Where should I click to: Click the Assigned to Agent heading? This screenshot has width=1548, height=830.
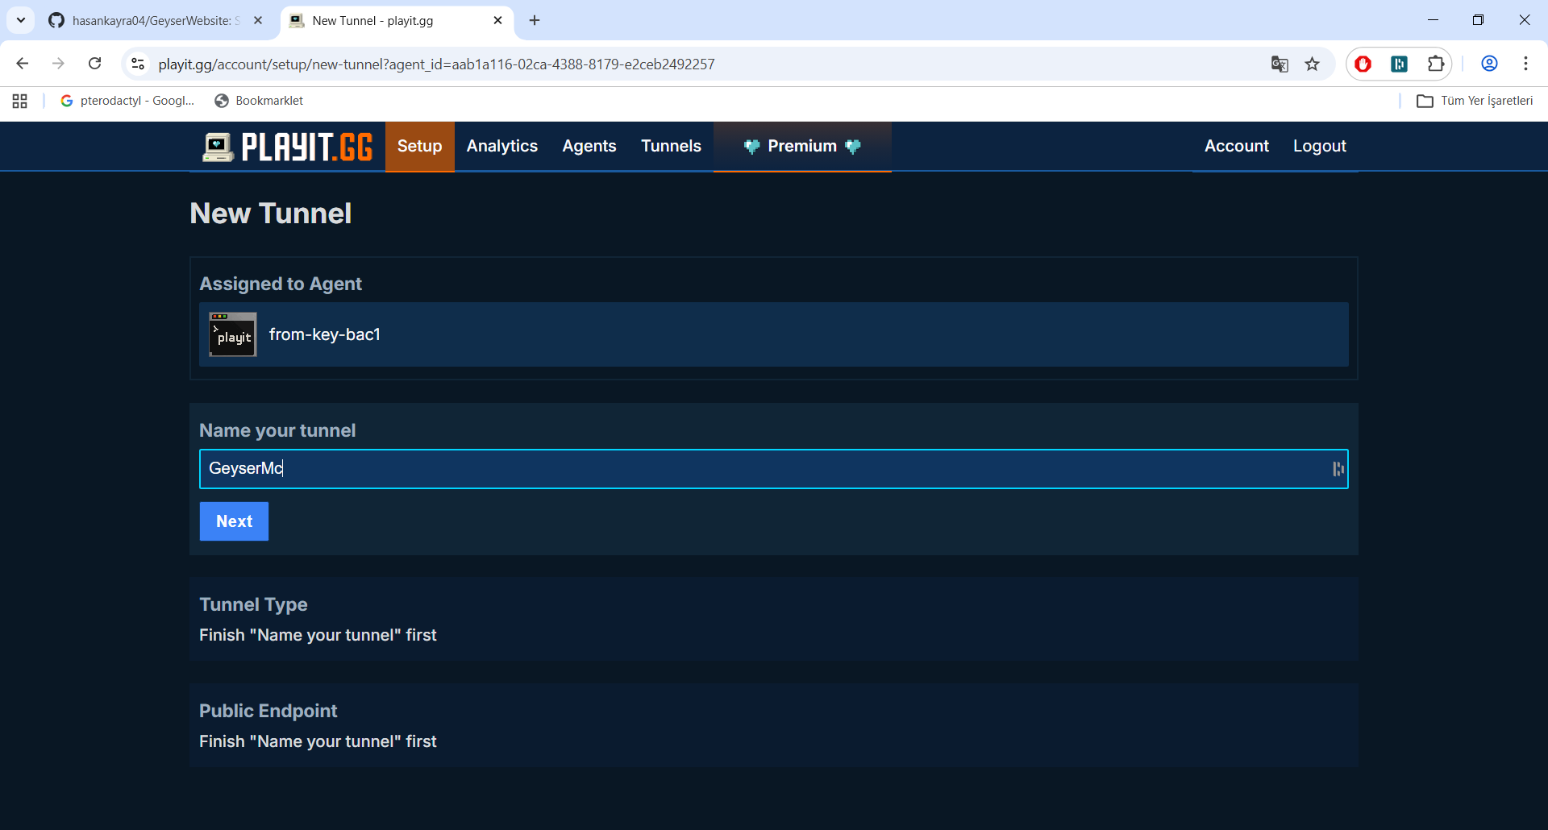click(281, 284)
